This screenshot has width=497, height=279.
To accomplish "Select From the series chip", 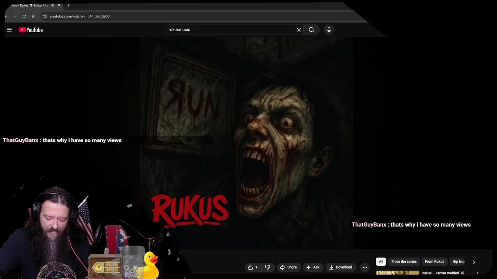I will click(404, 262).
